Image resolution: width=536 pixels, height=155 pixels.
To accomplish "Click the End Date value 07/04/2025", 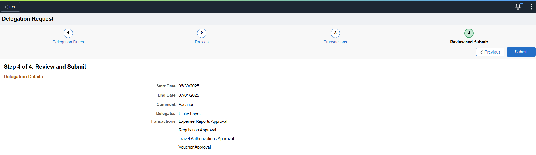I will point(189,95).
